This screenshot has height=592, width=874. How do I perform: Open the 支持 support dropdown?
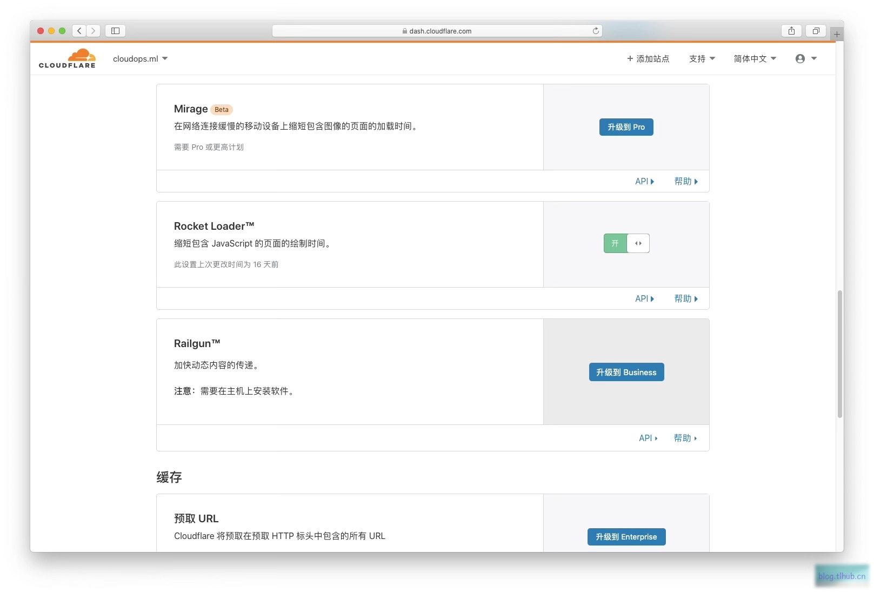click(702, 58)
